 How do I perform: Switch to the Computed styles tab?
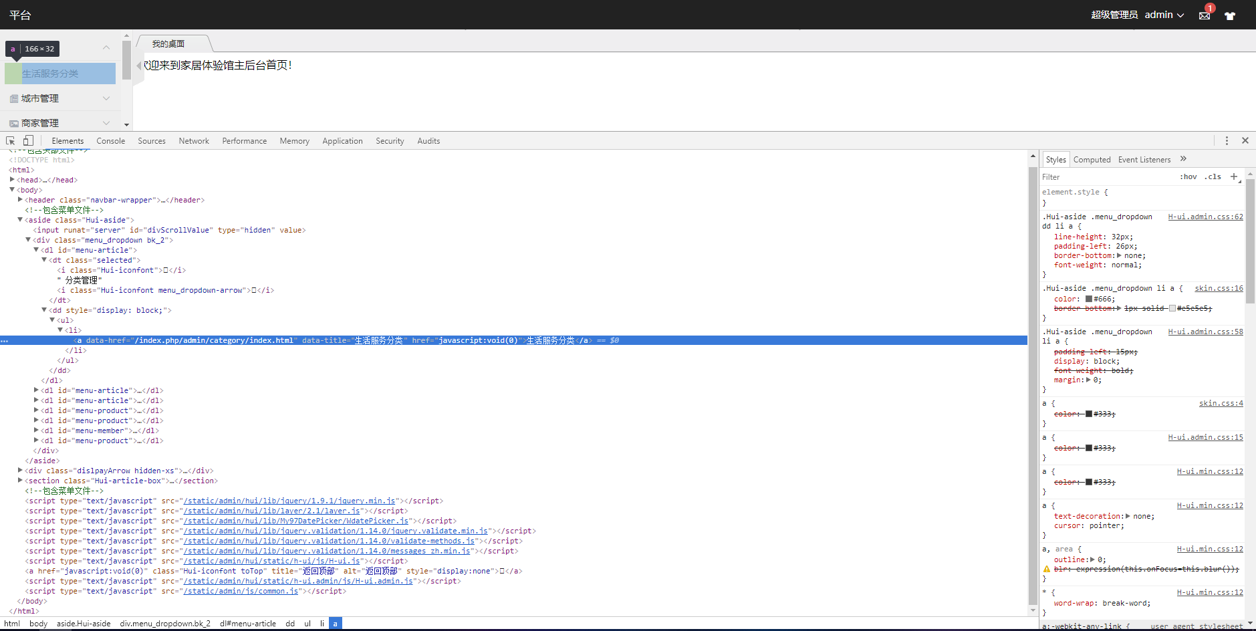[1092, 160]
